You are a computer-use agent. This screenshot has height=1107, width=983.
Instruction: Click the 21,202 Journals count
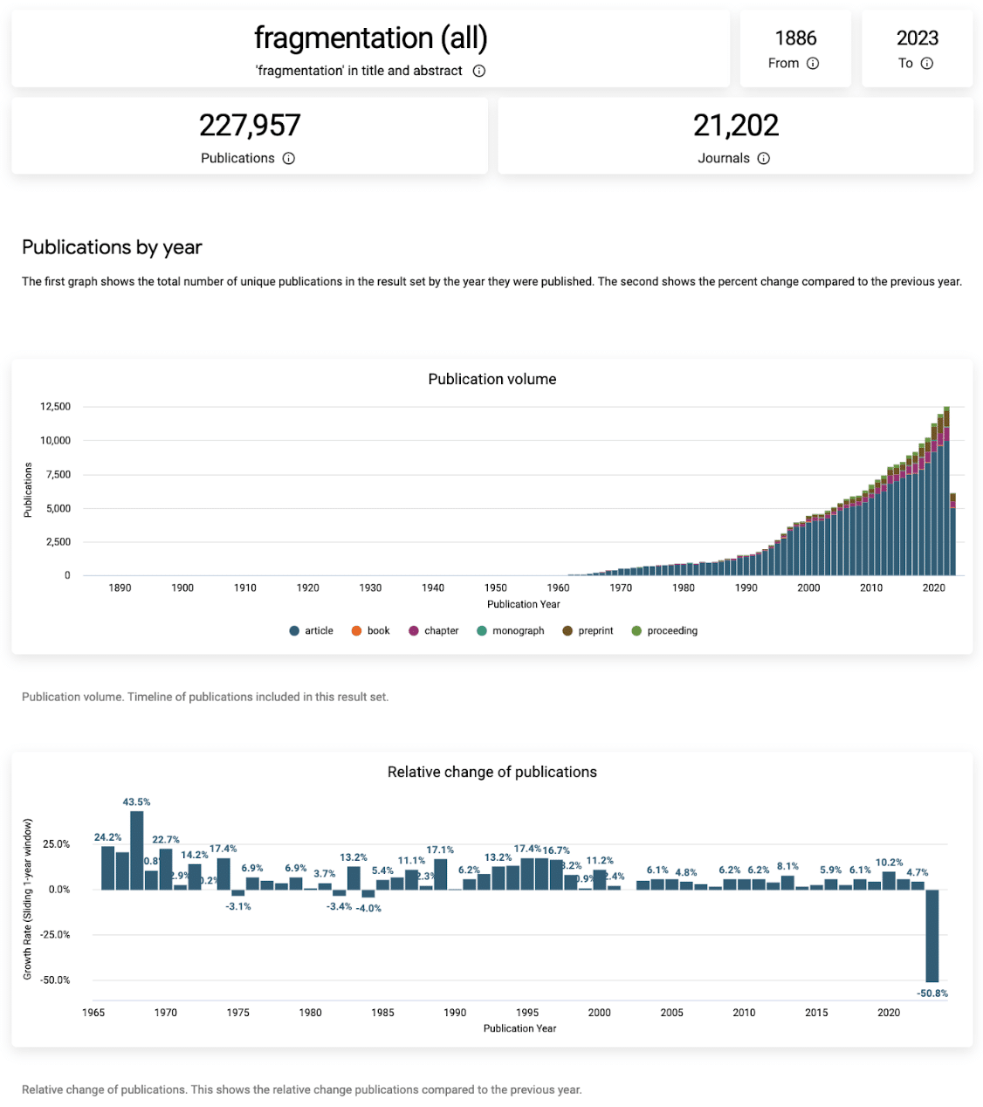pyautogui.click(x=736, y=125)
